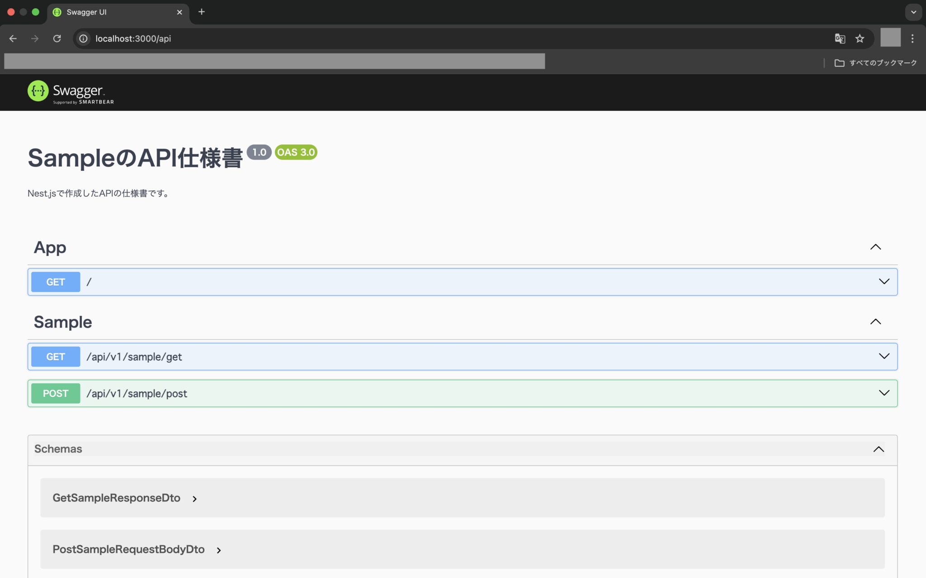
Task: Expand the POST /api/v1/sample/post operation
Action: 883,393
